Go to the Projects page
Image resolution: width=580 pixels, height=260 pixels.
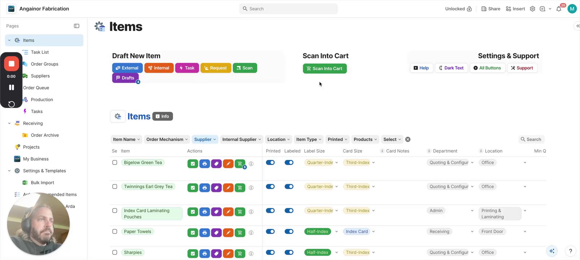point(31,147)
